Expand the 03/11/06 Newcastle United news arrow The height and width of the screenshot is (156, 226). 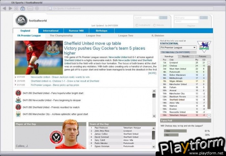[15, 77]
